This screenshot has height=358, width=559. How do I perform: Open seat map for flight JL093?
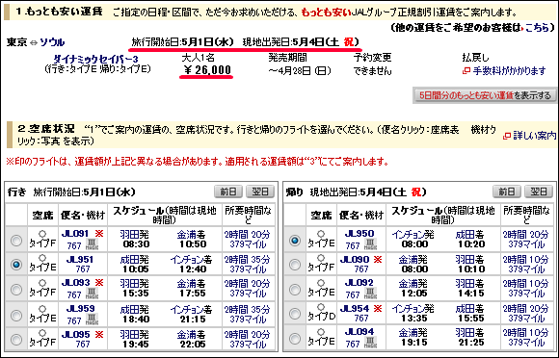(75, 283)
